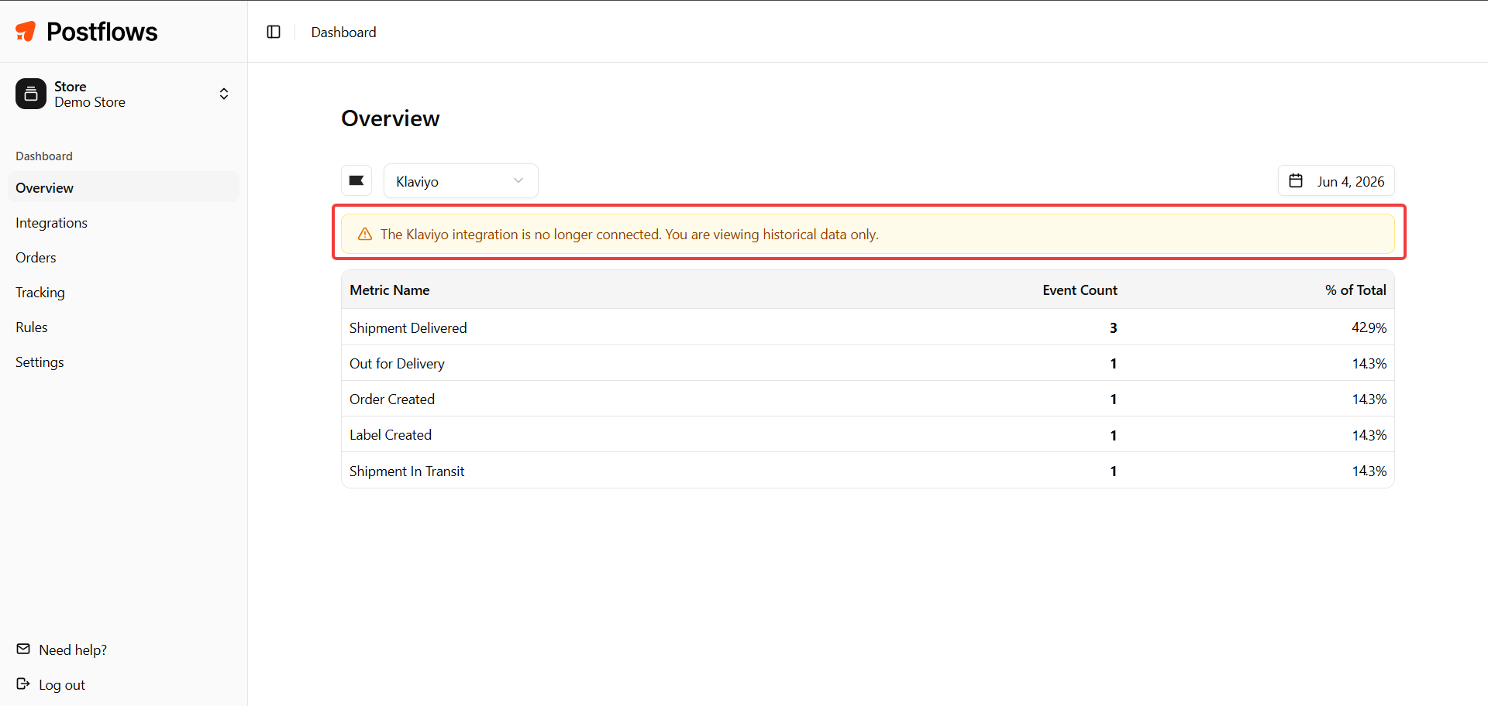This screenshot has width=1488, height=706.
Task: Click the Dashboard section label in sidebar
Action: click(44, 156)
